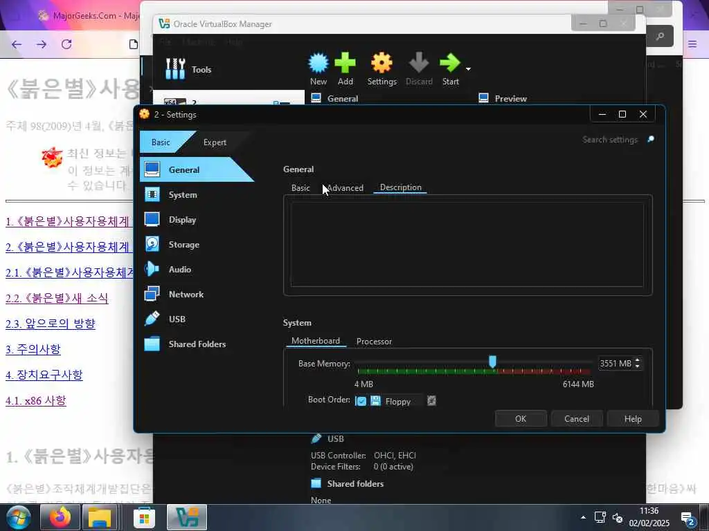Screen dimensions: 709x531
Task: Click the Cancel button in Settings dialog
Action: click(577, 418)
